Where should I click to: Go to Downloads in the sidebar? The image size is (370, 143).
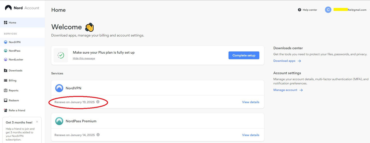[15, 70]
